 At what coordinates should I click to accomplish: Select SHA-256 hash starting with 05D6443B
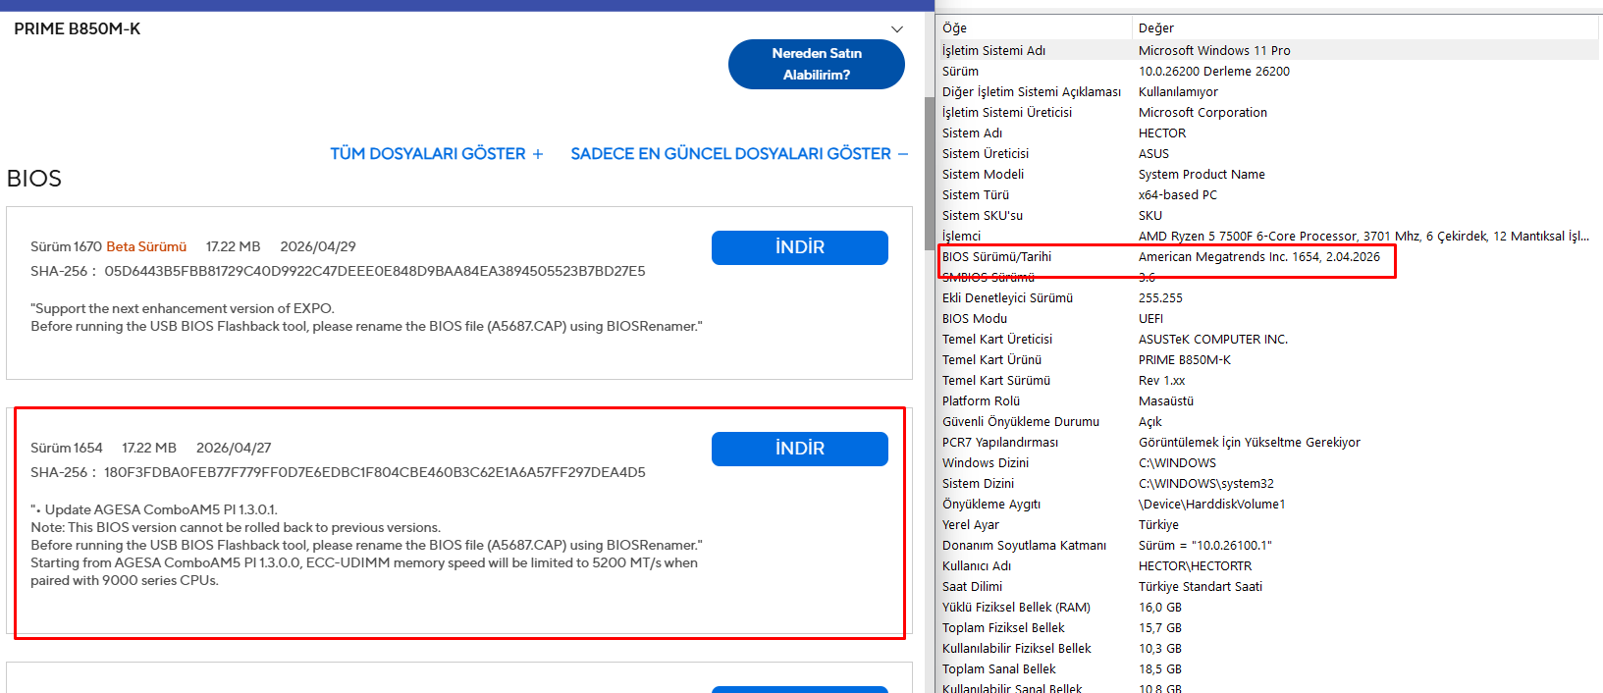[x=375, y=271]
